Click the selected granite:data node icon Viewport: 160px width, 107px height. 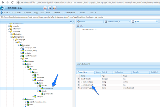[x=42, y=88]
